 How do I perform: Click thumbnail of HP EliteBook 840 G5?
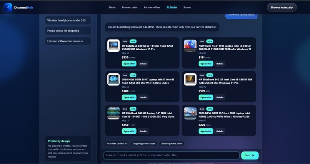pyautogui.click(x=190, y=79)
